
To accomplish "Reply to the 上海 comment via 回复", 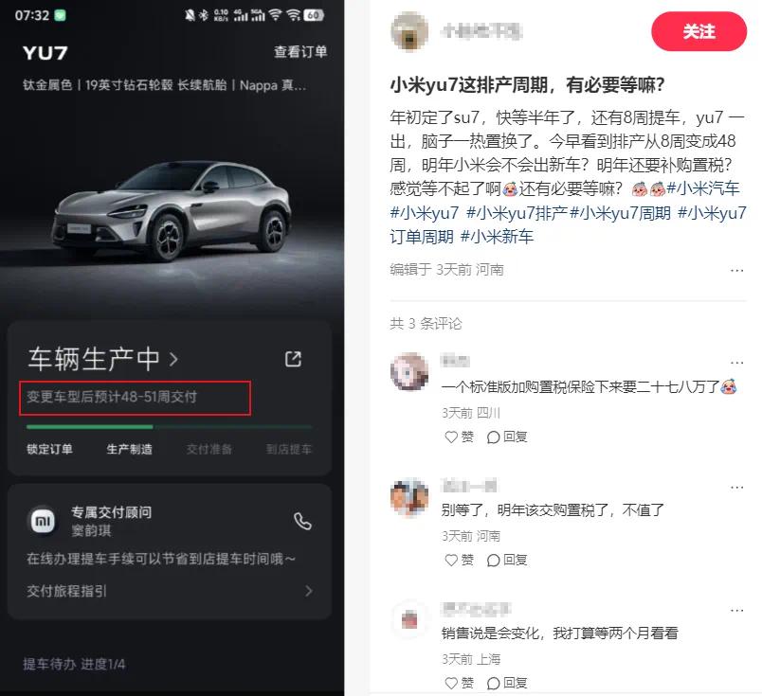I will (x=507, y=683).
